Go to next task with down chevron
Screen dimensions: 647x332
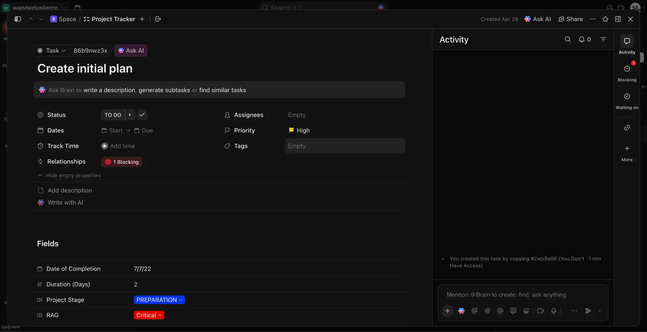41,19
